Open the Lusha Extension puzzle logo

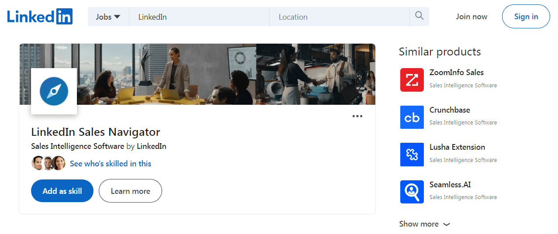412,155
